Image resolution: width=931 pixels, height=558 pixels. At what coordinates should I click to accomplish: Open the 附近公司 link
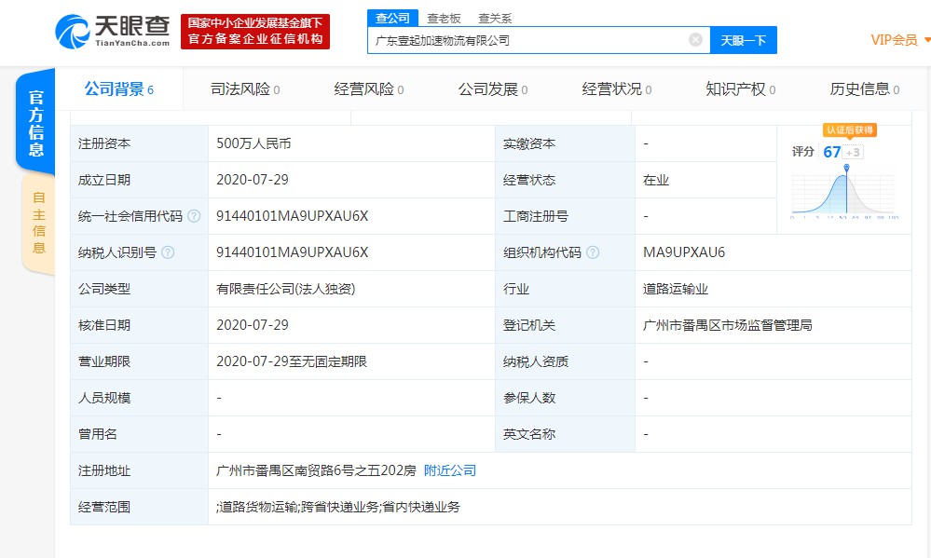pyautogui.click(x=450, y=470)
